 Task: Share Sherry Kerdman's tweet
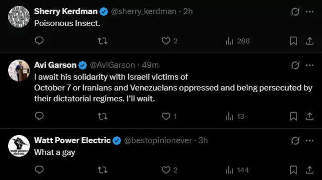309,41
